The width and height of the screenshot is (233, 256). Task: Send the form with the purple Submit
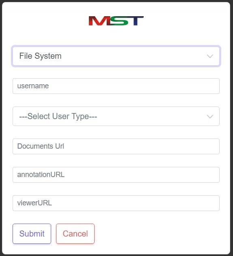pos(32,234)
